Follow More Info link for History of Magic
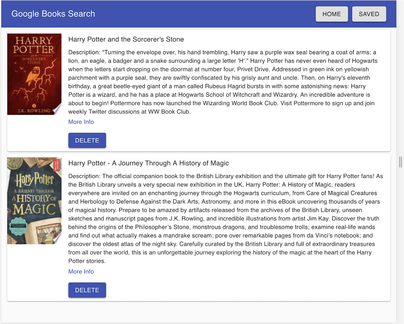Screen dimensions: 404x324 coord(81,271)
